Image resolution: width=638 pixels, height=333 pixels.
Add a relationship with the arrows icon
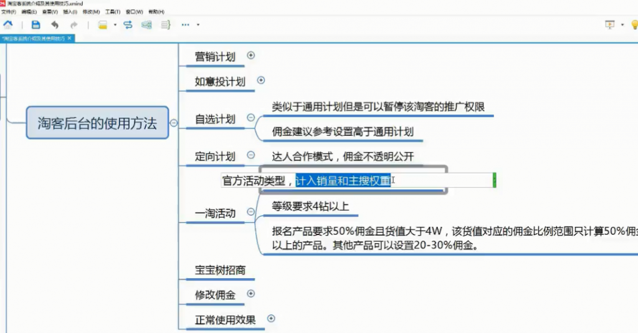tap(128, 25)
